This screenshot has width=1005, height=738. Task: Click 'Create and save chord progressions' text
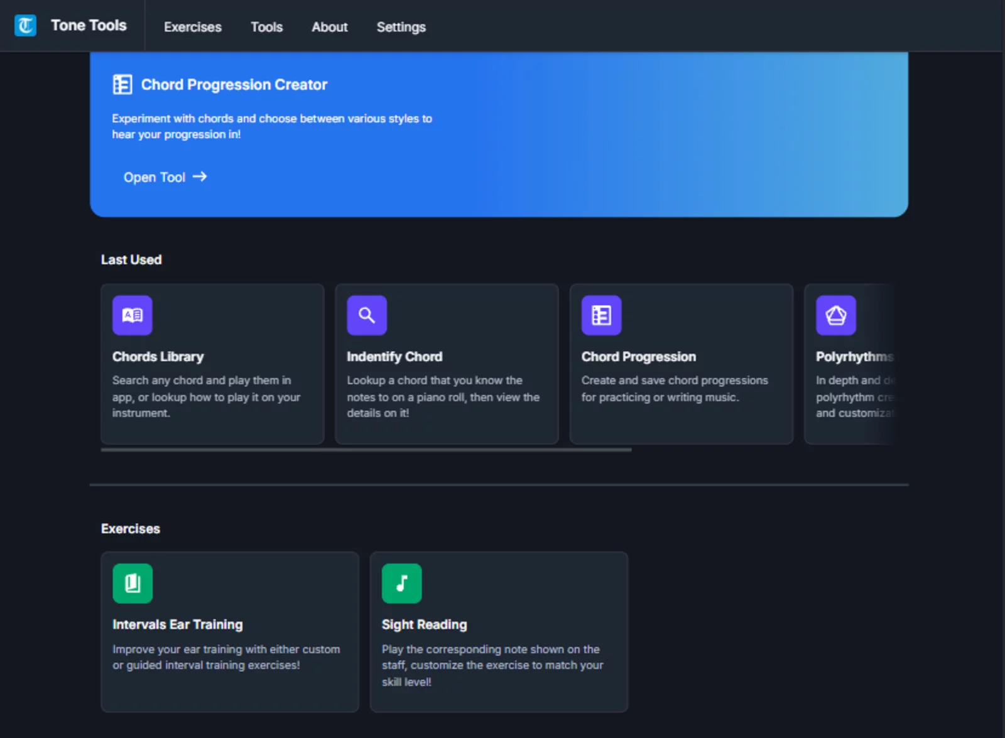[x=675, y=389]
